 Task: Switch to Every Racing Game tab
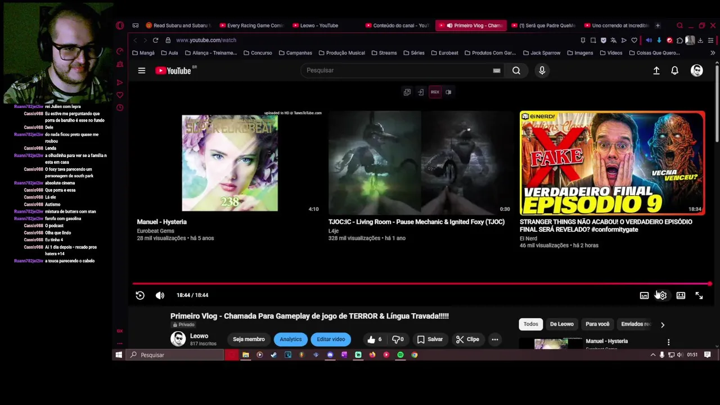(x=251, y=25)
